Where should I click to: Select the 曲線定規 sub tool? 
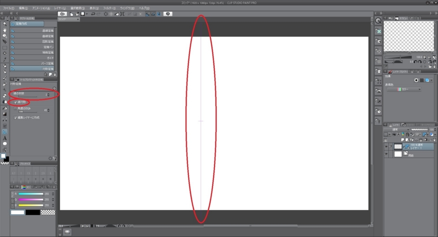[33, 36]
